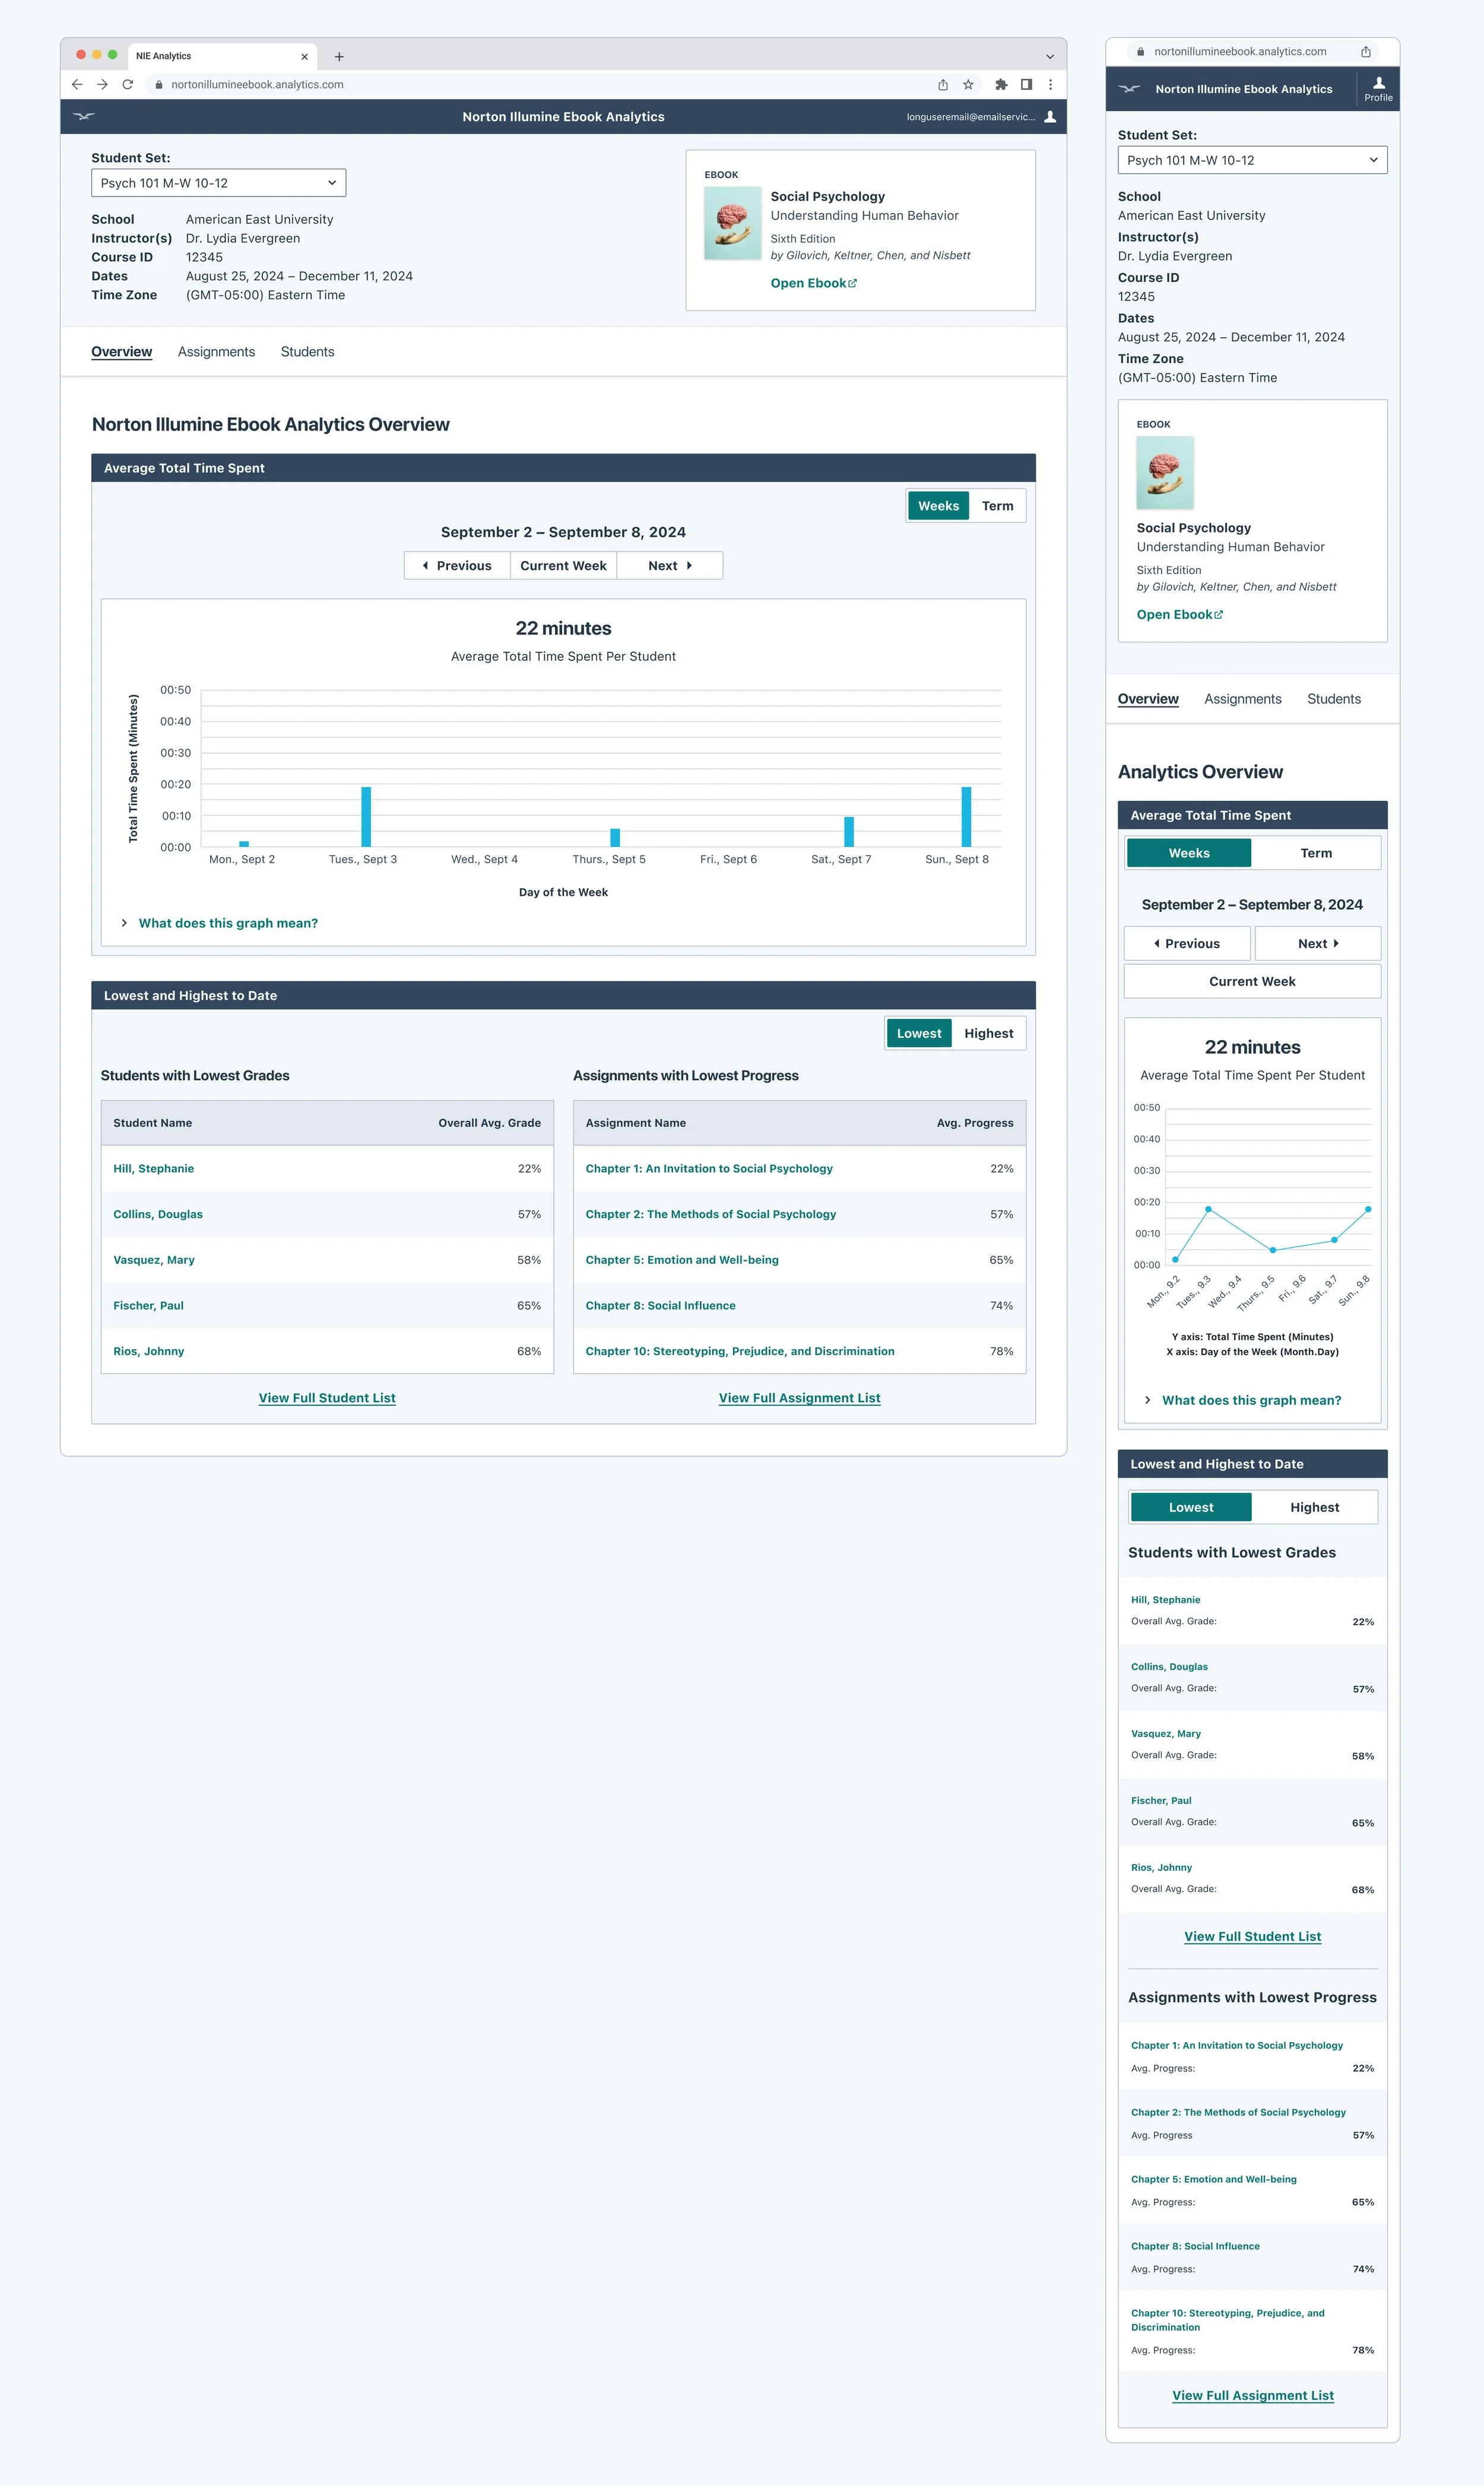Click the browser reload icon
The image size is (1484, 2485).
[x=128, y=85]
